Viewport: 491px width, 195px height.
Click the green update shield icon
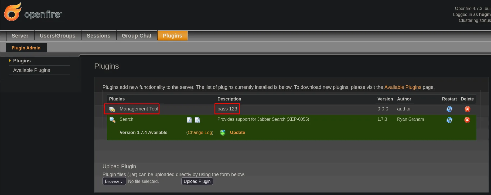point(223,133)
